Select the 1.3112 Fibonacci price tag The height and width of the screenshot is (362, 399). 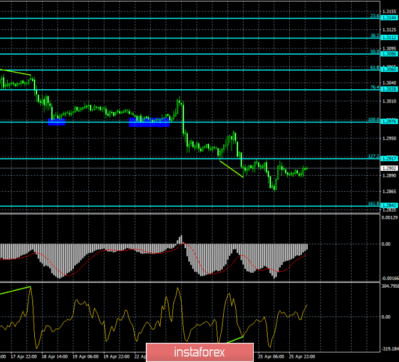point(389,38)
